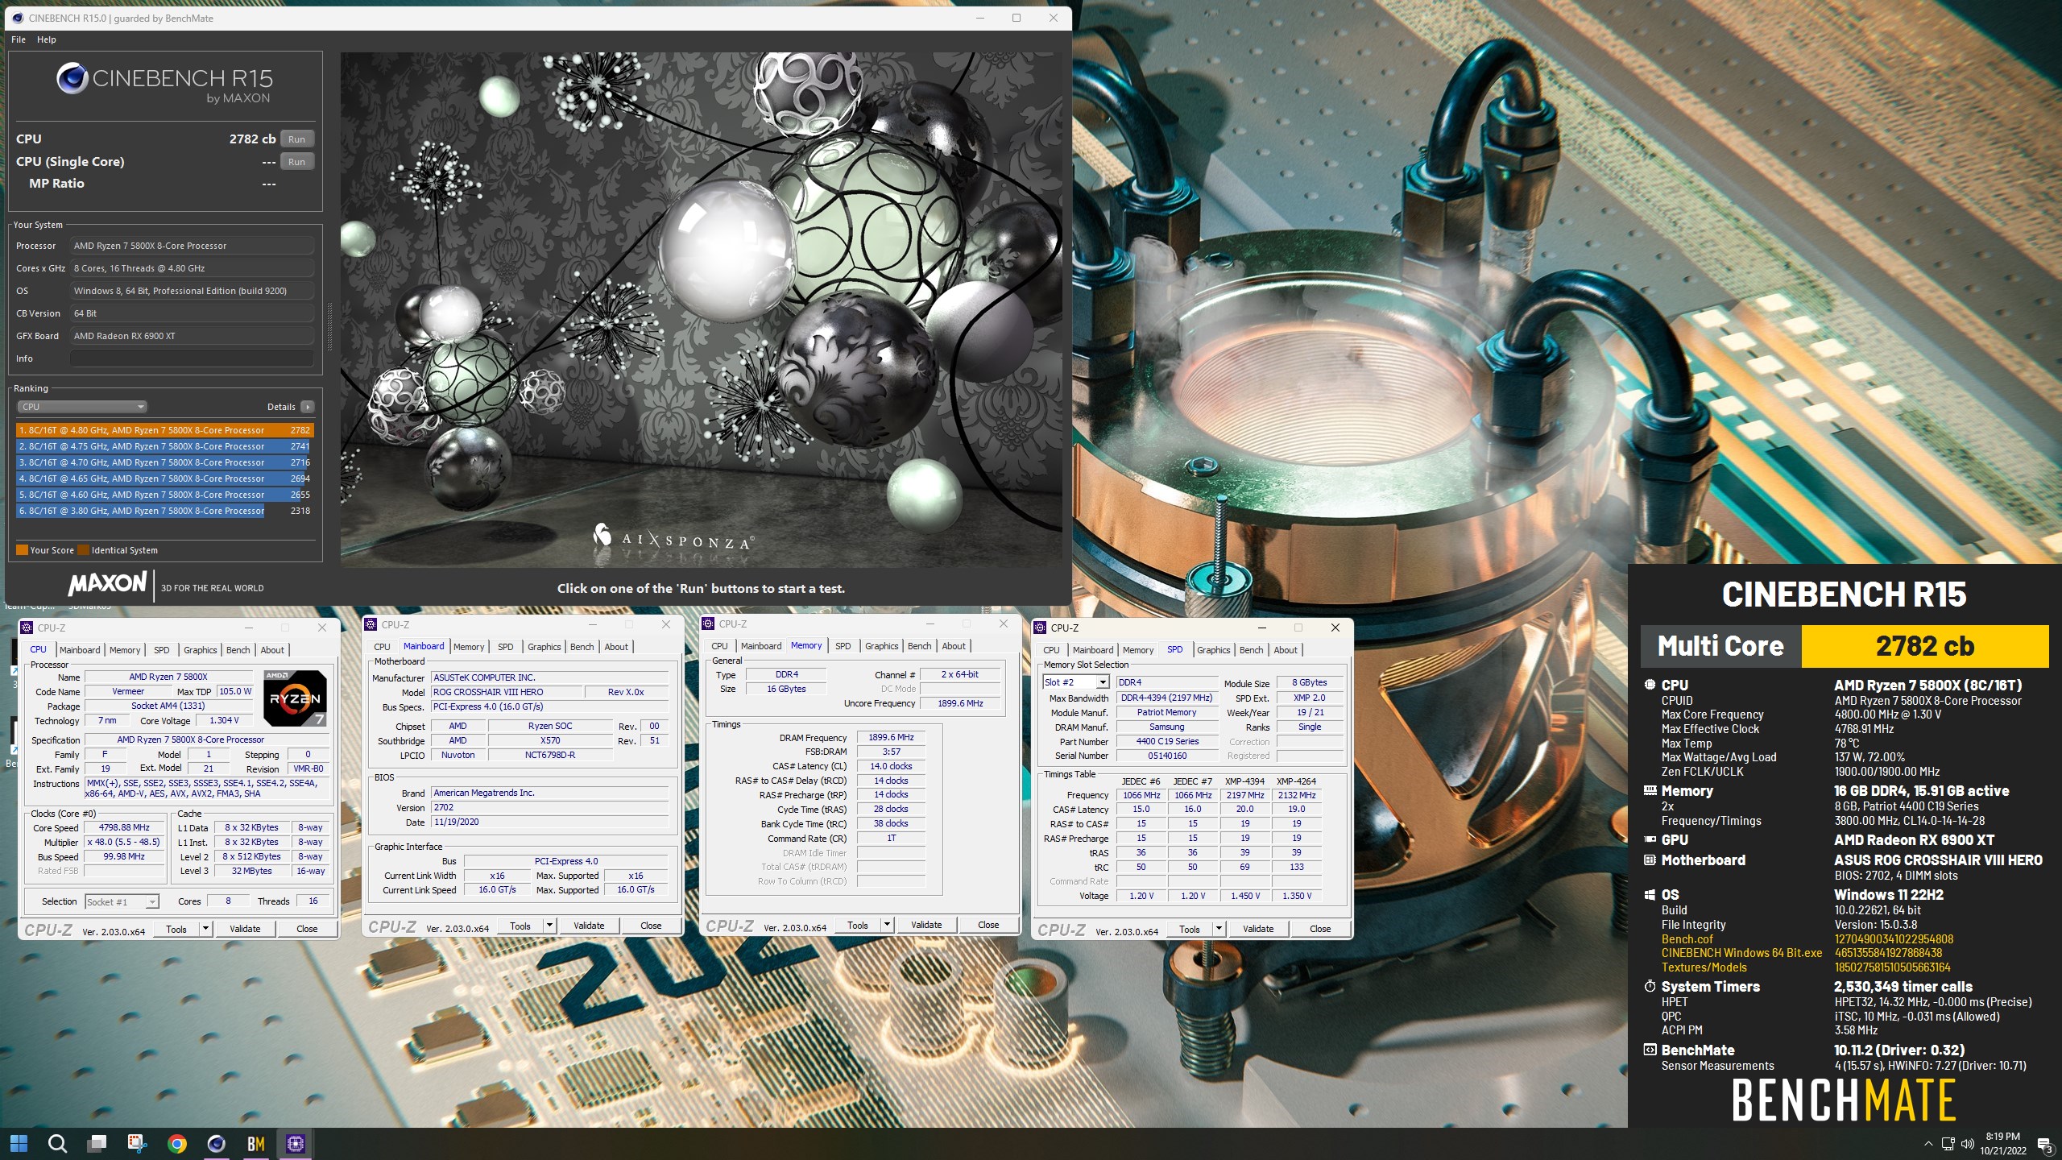Open the Socket #1 selection dropdown
This screenshot has width=2062, height=1160.
coord(122,901)
